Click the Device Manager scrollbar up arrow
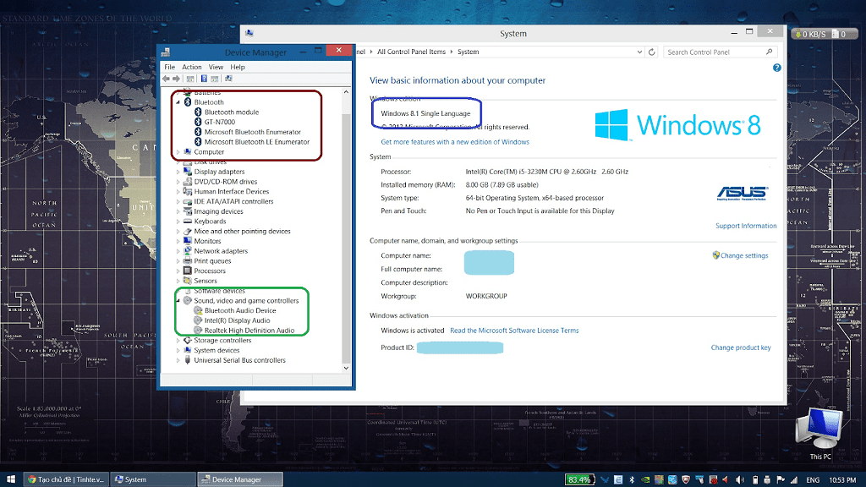The width and height of the screenshot is (866, 487). pos(346,92)
